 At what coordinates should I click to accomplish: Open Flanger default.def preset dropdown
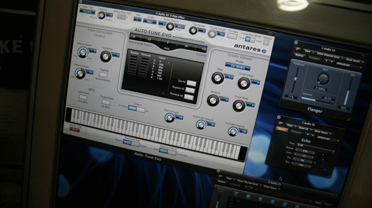[349, 65]
